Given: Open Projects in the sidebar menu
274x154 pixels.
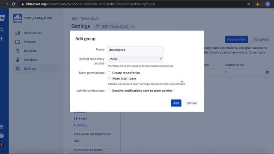Looking at the screenshot, I should click(x=30, y=42).
